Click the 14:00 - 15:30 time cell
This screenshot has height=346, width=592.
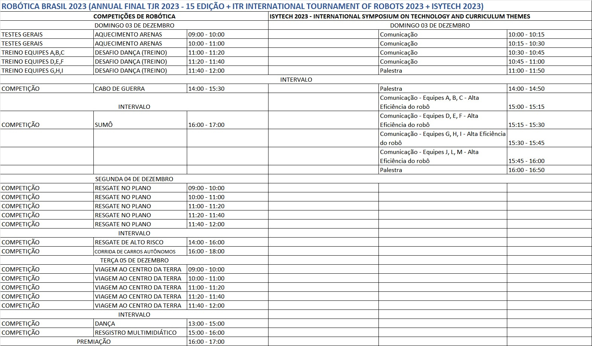tap(206, 89)
